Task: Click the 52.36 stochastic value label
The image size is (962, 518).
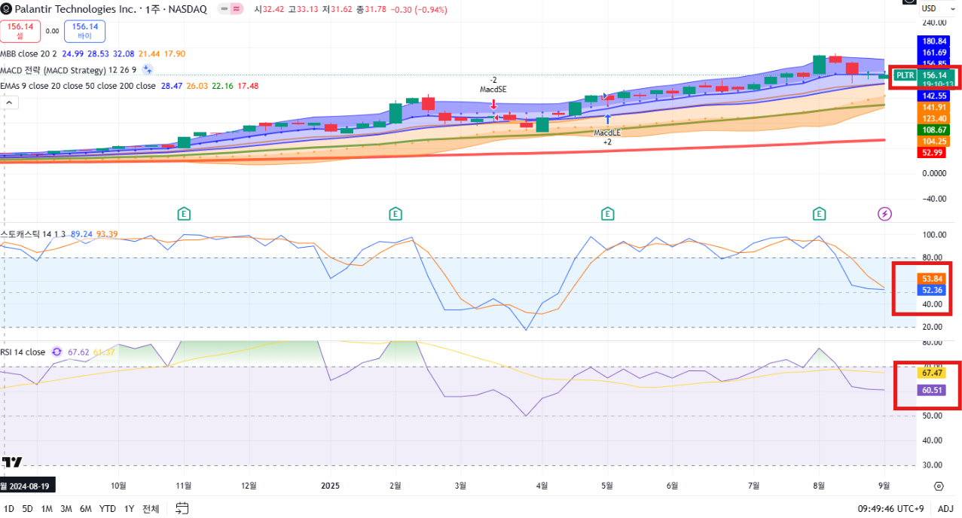Action: click(x=933, y=290)
